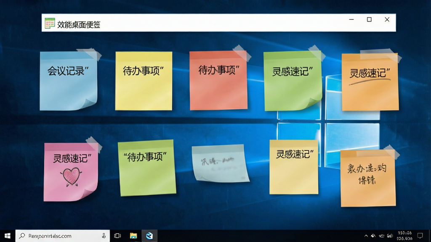
Task: Open Task View from the taskbar
Action: 117,236
